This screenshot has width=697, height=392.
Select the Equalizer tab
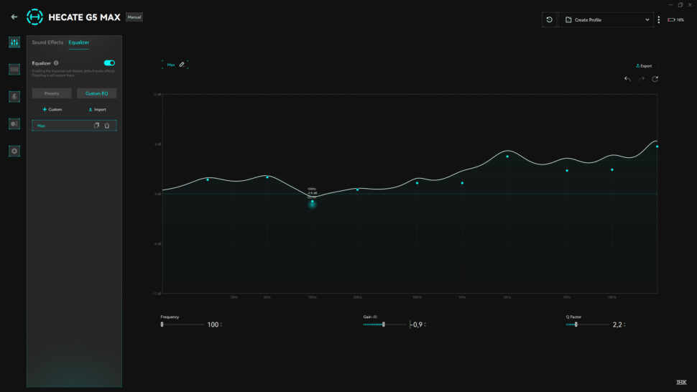click(x=78, y=42)
